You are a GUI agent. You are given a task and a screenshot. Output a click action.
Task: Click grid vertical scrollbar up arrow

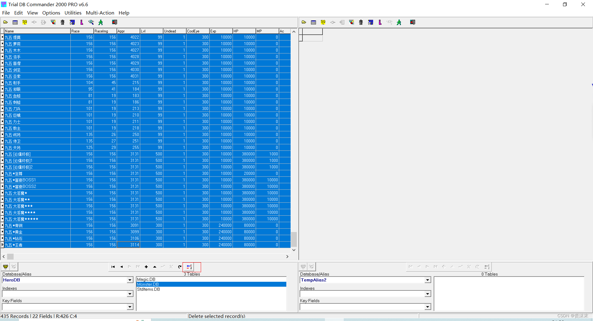click(294, 32)
